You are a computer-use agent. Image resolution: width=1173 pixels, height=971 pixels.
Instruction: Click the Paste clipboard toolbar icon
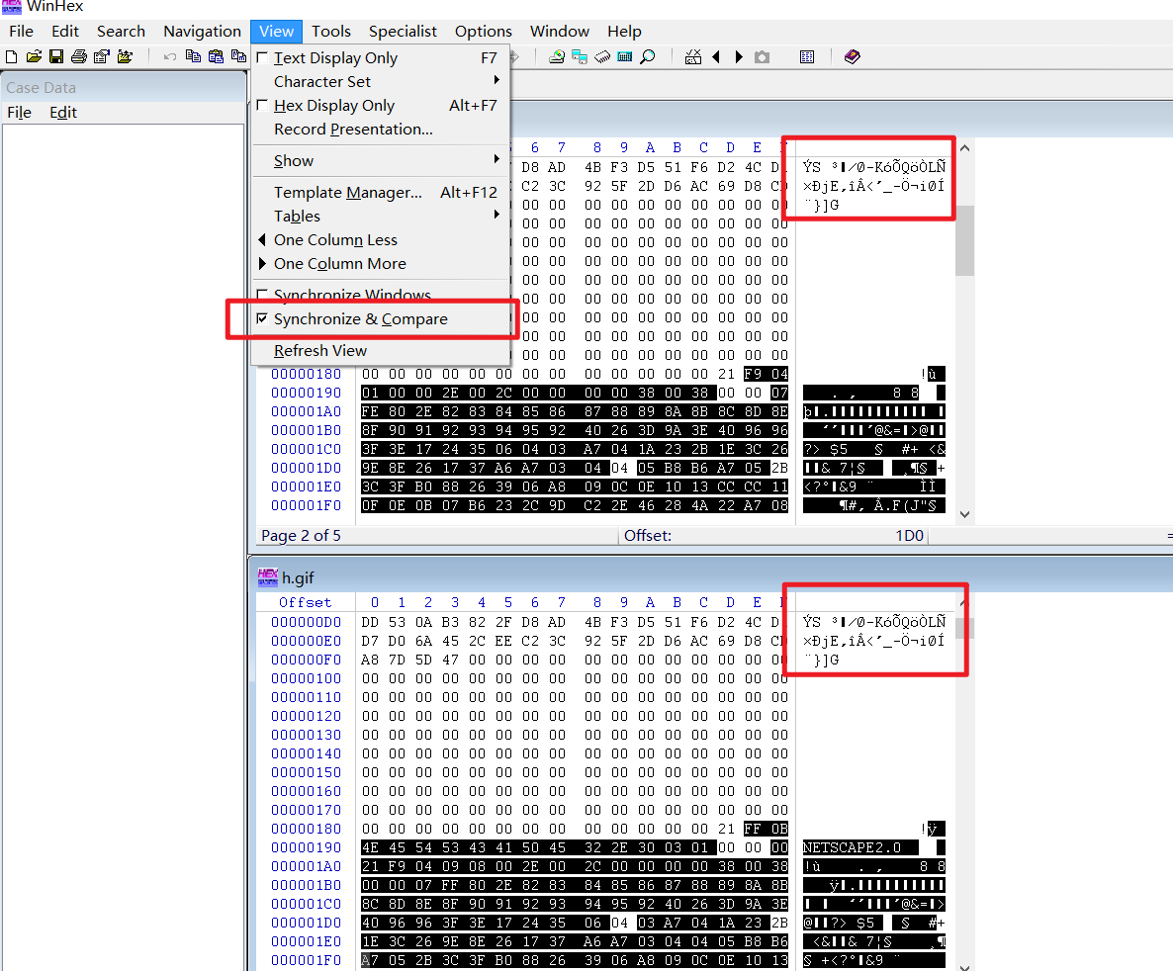point(216,56)
